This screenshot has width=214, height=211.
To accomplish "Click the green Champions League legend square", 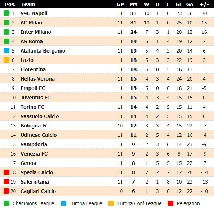I will point(6,203).
